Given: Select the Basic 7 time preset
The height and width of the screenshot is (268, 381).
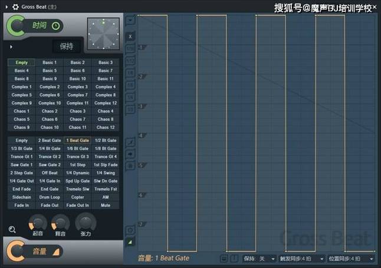Looking at the screenshot, I should [106, 71].
